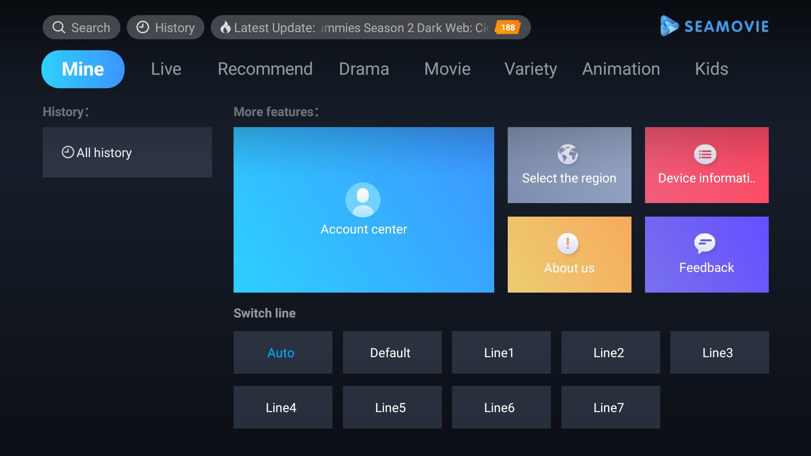This screenshot has height=456, width=811.
Task: Open the Mine tab
Action: (83, 69)
